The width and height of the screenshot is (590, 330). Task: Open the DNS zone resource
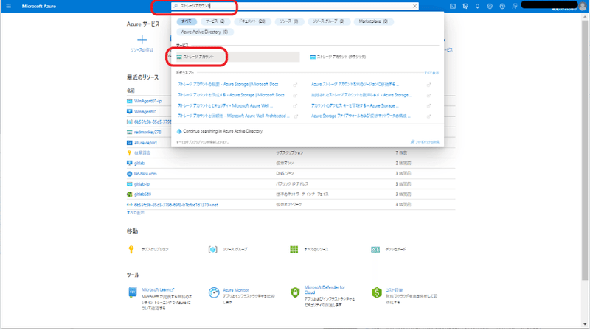click(145, 174)
